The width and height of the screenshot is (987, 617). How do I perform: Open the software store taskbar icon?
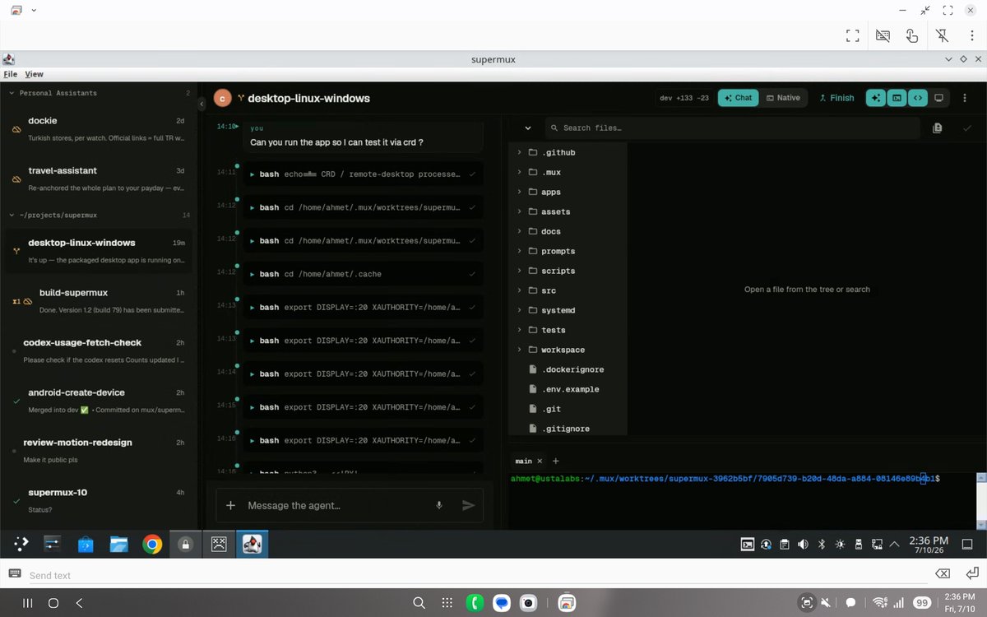[x=85, y=544]
